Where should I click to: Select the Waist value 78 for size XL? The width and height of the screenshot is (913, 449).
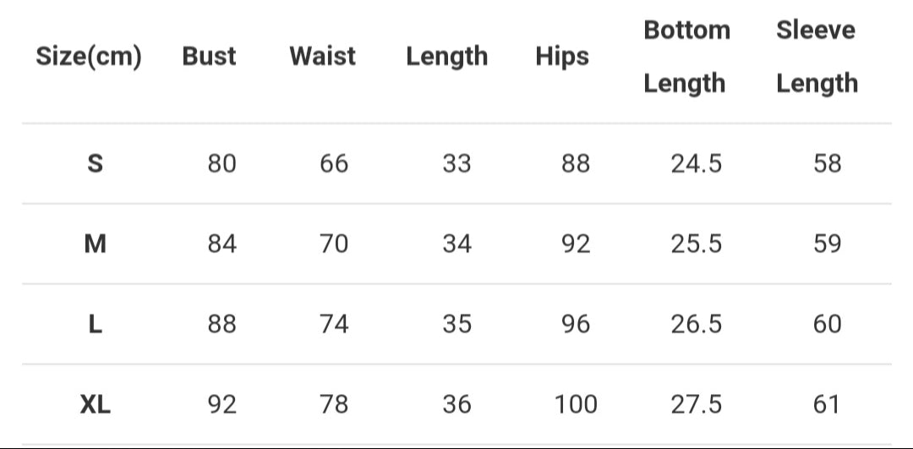click(334, 405)
